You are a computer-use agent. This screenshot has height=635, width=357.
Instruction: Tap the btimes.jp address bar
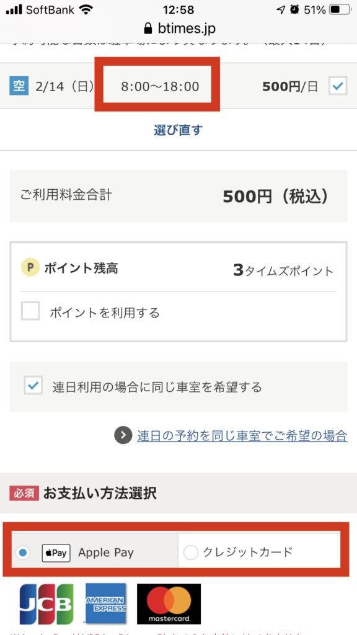point(178,29)
